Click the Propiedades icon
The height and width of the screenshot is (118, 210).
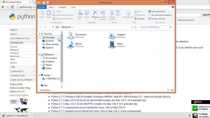[128, 13]
